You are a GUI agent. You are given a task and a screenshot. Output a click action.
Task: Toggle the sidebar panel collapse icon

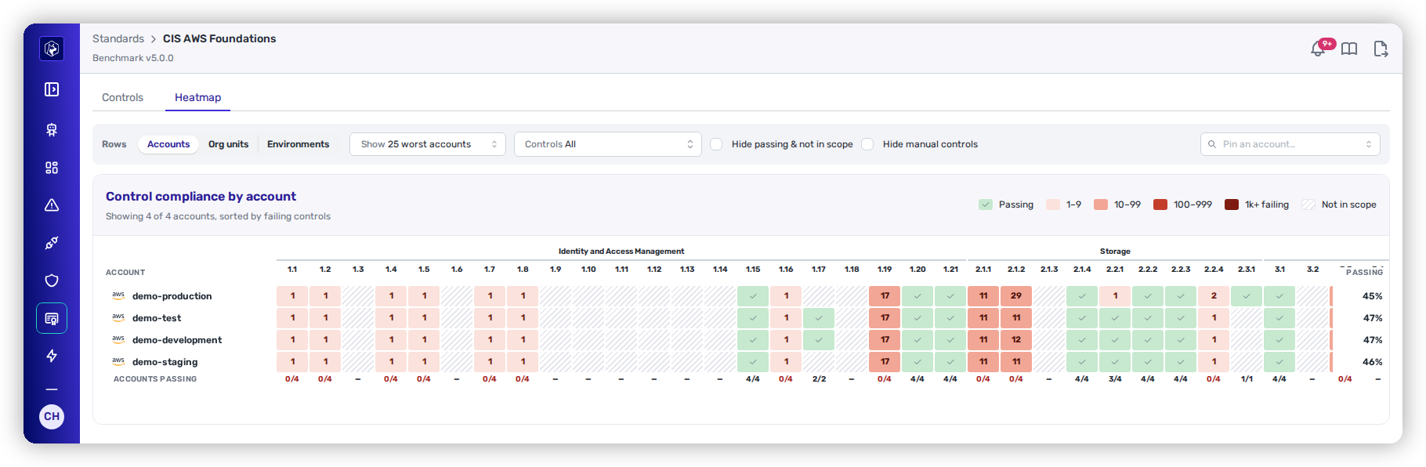52,89
